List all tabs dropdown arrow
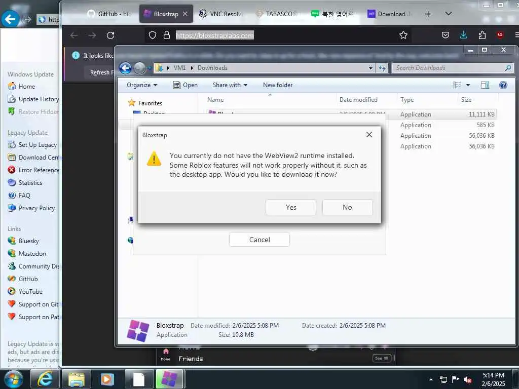This screenshot has width=519, height=389. click(449, 14)
